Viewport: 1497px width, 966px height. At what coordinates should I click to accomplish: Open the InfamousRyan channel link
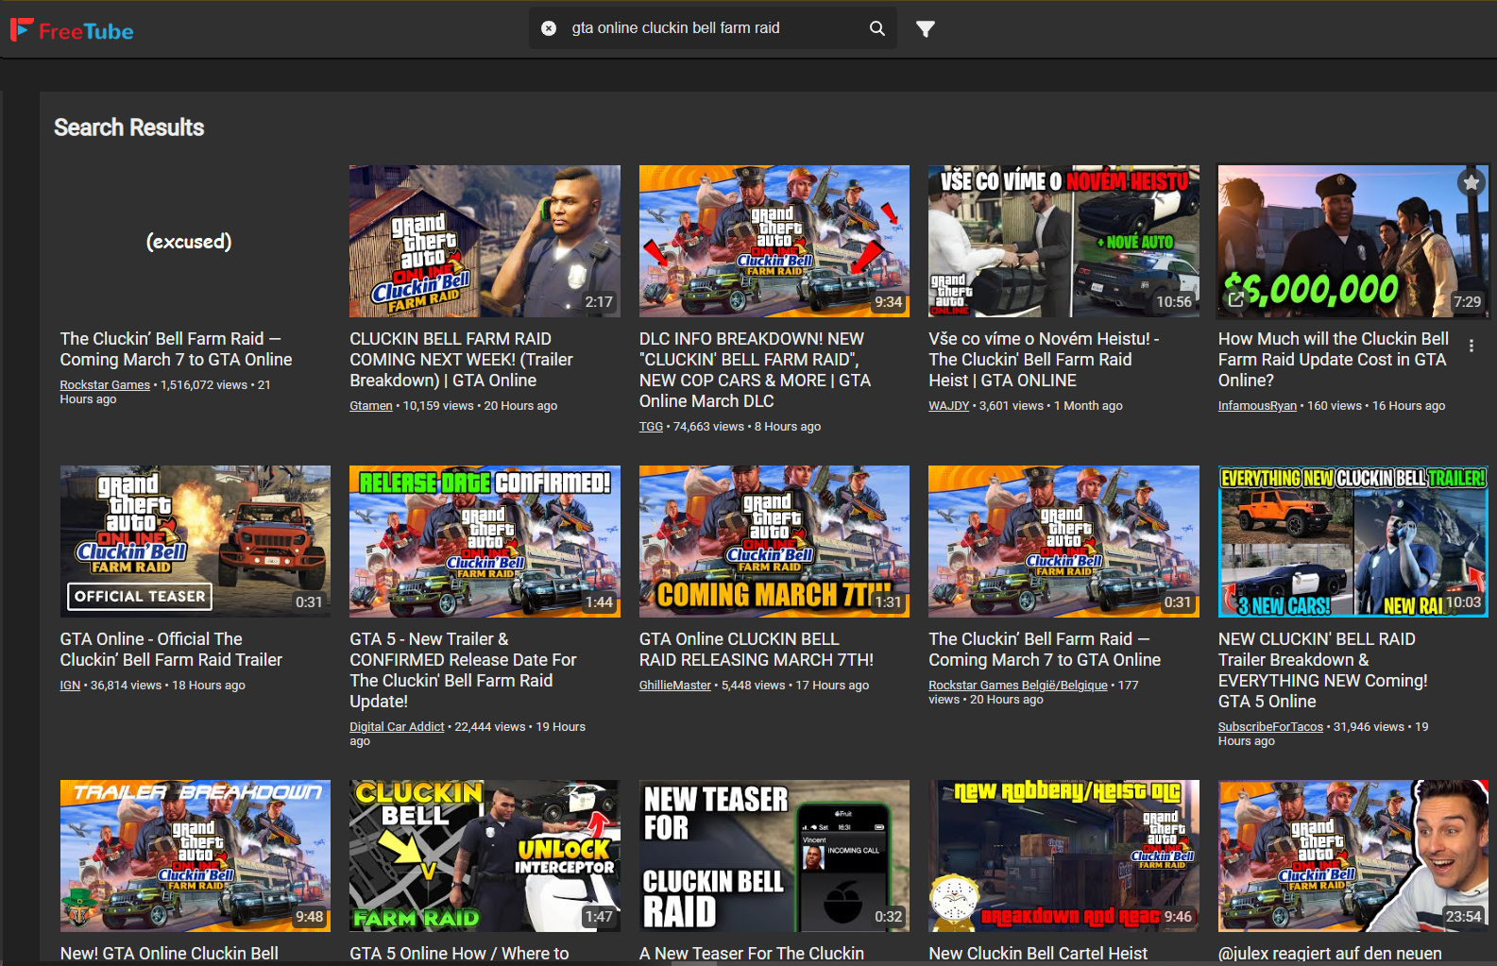(1257, 406)
